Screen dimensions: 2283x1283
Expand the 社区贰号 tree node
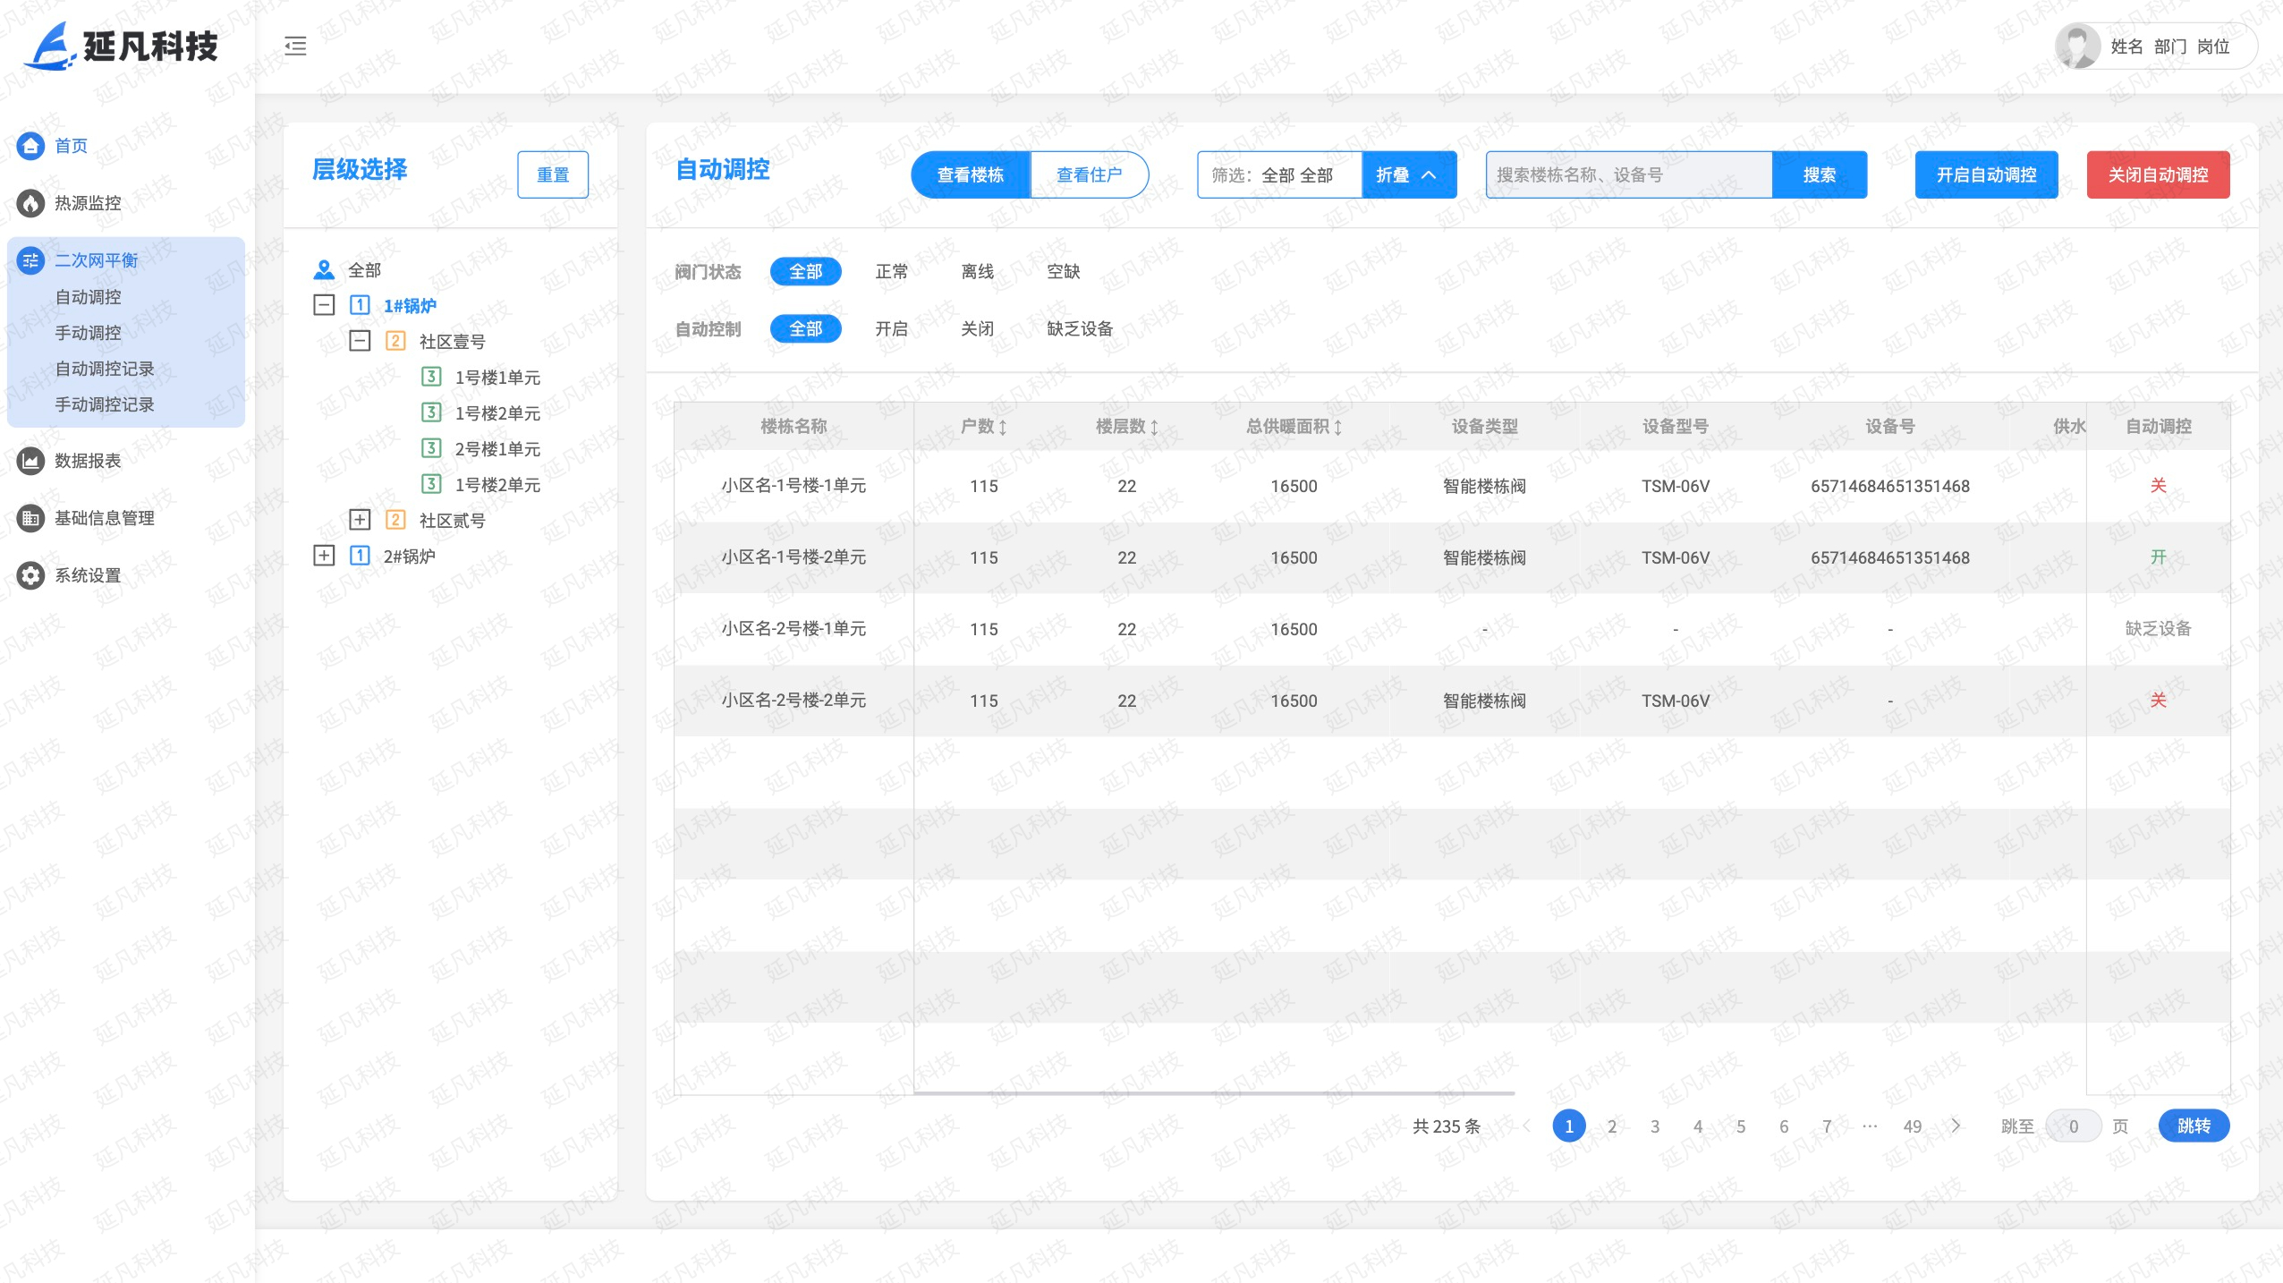click(x=360, y=520)
